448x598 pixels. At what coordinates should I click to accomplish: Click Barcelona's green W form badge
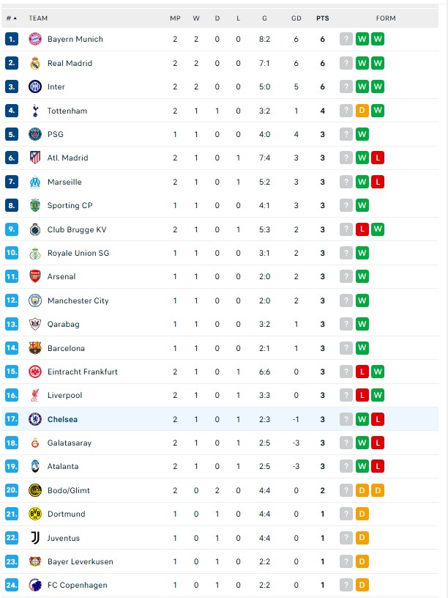click(362, 348)
